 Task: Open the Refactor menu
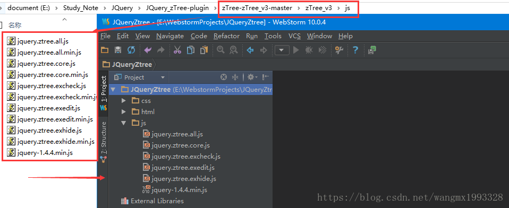coord(226,36)
